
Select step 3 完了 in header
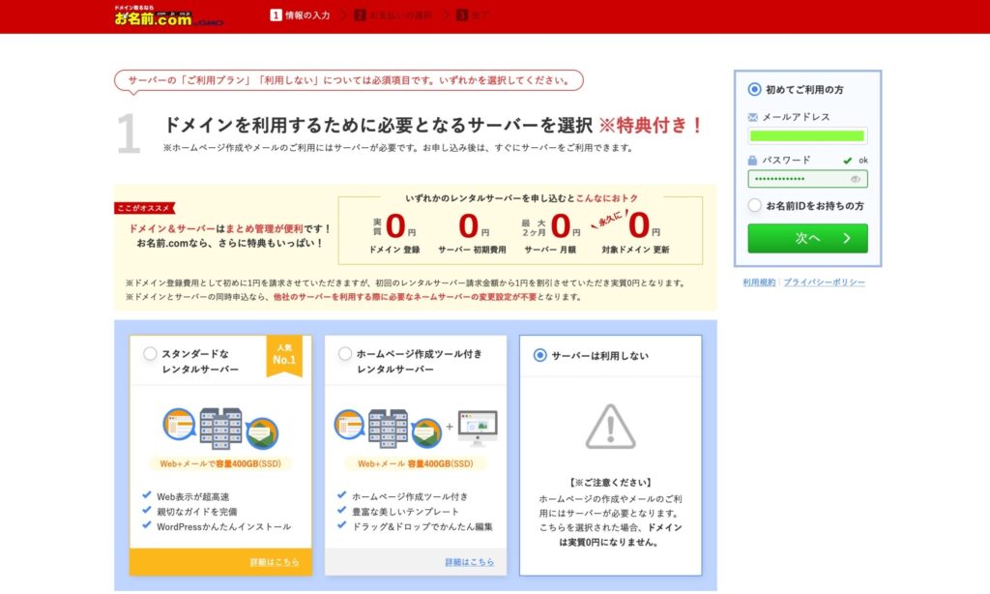click(x=472, y=15)
